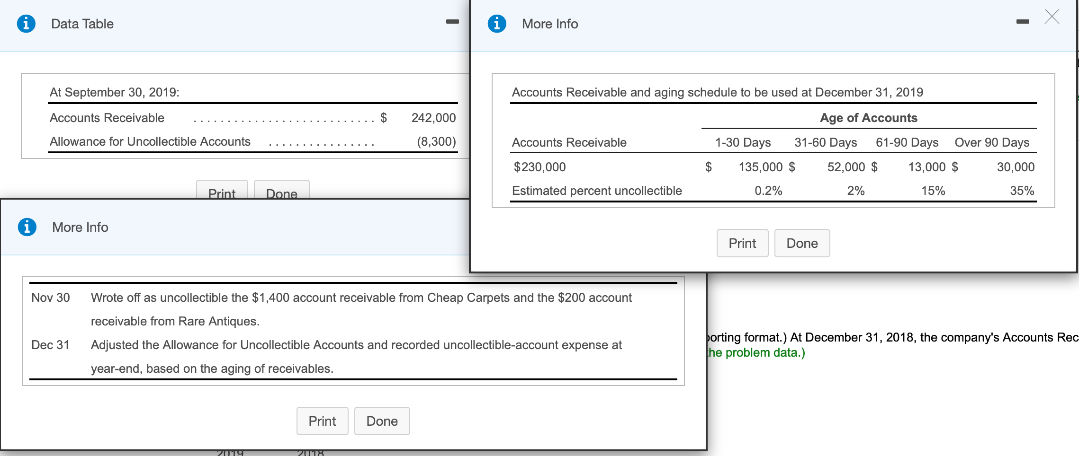Screen dimensions: 1079x456
Task: Click the '31-60 Days' column header
Action: [x=826, y=142]
